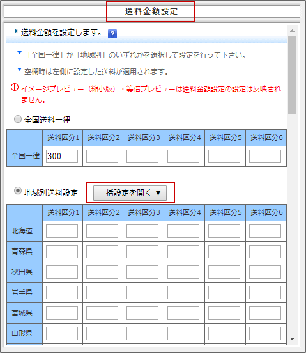The image size is (306, 353).
Task: Click the 青森県 送料区分5 input field
Action: pyautogui.click(x=224, y=252)
